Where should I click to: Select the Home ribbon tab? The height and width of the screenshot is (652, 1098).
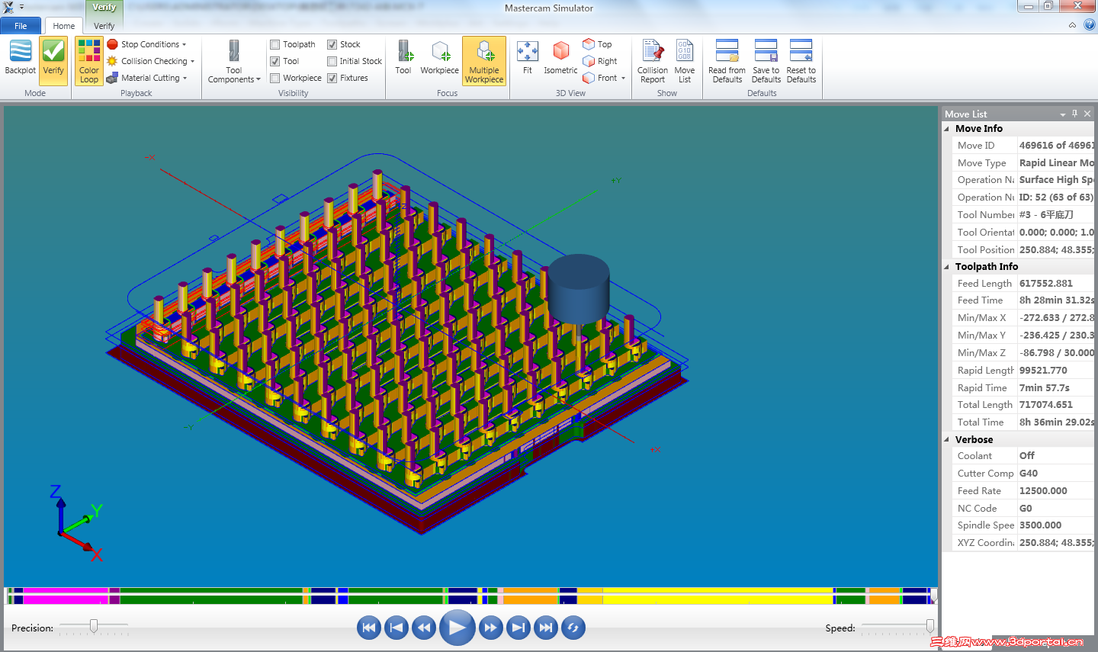click(x=64, y=26)
